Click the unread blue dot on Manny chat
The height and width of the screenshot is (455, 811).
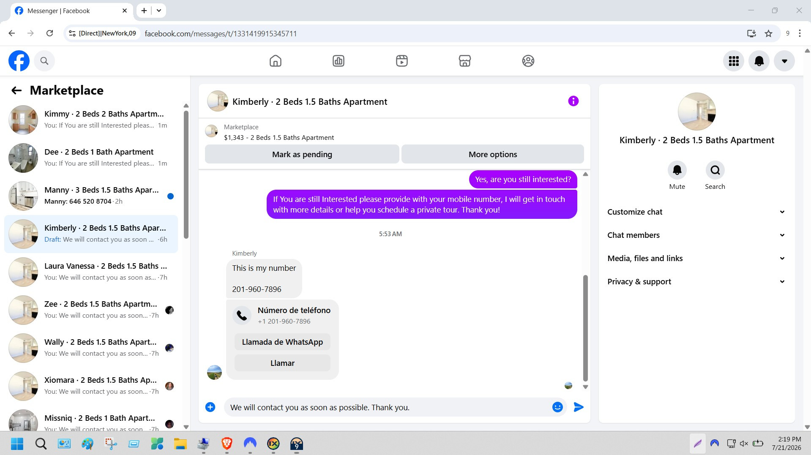(170, 196)
